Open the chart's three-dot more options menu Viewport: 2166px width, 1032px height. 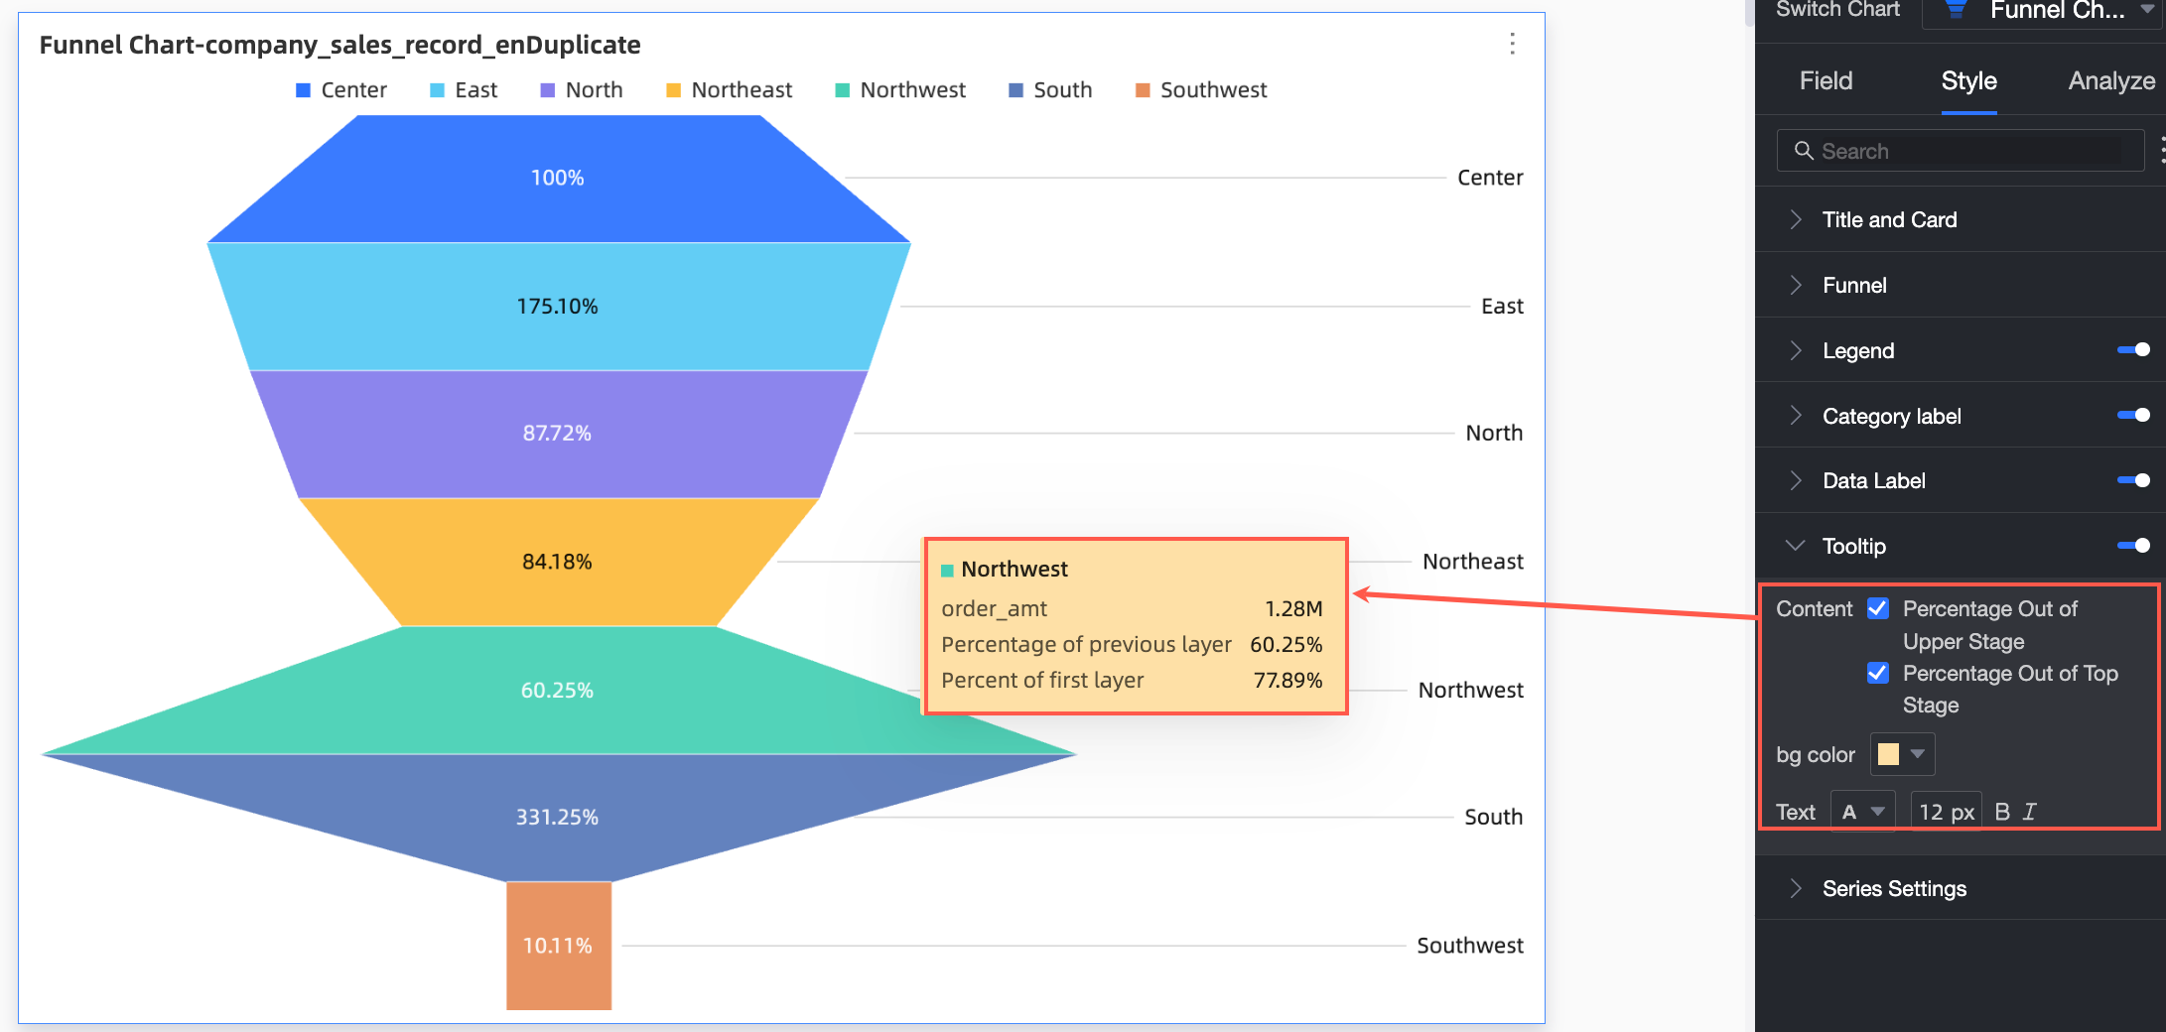click(x=1512, y=44)
